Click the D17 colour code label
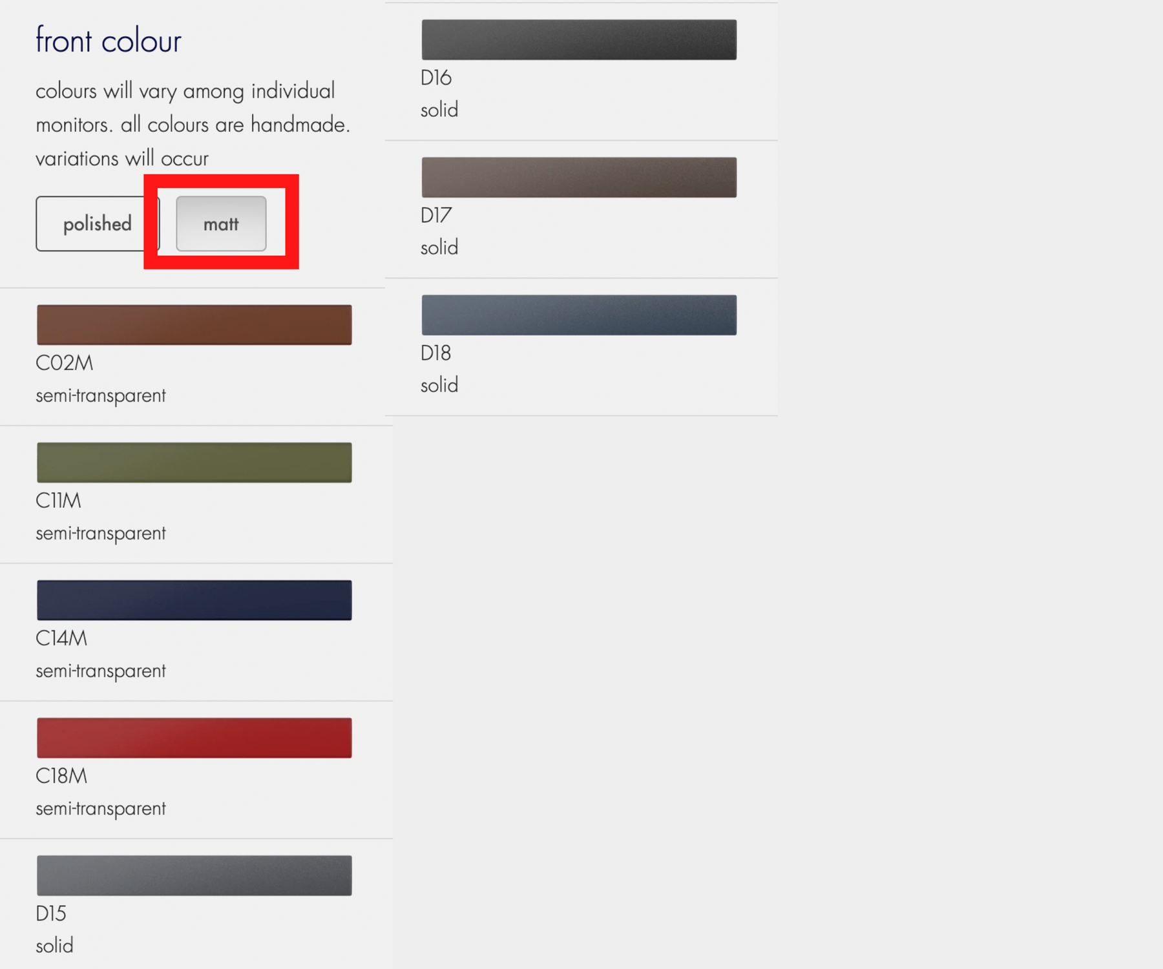Viewport: 1163px width, 969px height. [x=436, y=215]
